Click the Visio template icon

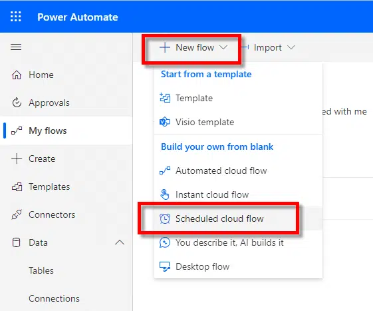point(165,122)
